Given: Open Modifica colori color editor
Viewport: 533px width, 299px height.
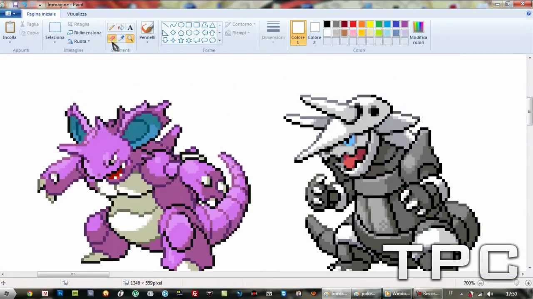Looking at the screenshot, I should (418, 32).
